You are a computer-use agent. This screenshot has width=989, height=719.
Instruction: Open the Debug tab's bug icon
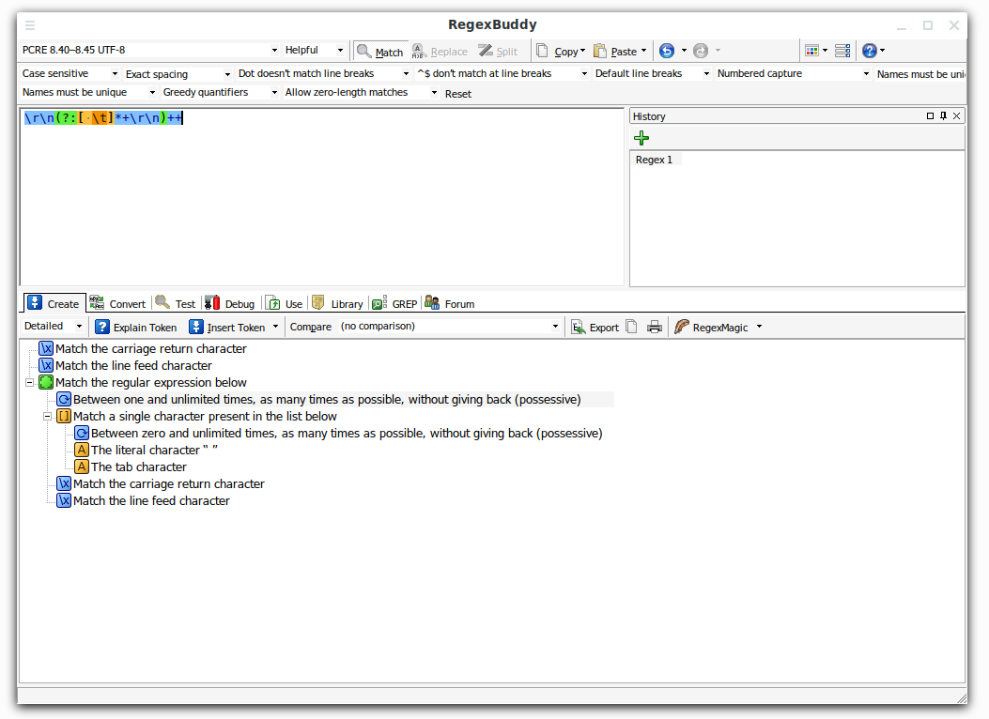(x=213, y=303)
